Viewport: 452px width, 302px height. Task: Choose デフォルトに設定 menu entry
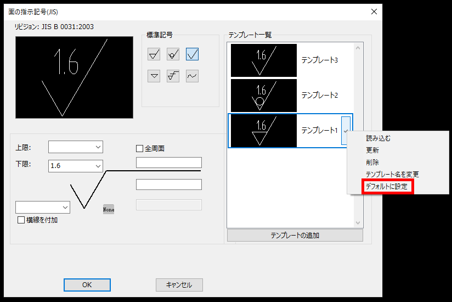(387, 186)
